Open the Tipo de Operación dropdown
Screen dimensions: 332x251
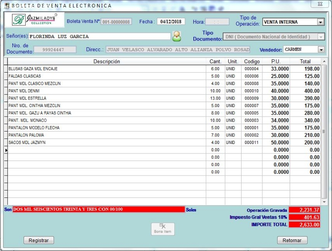(320, 22)
